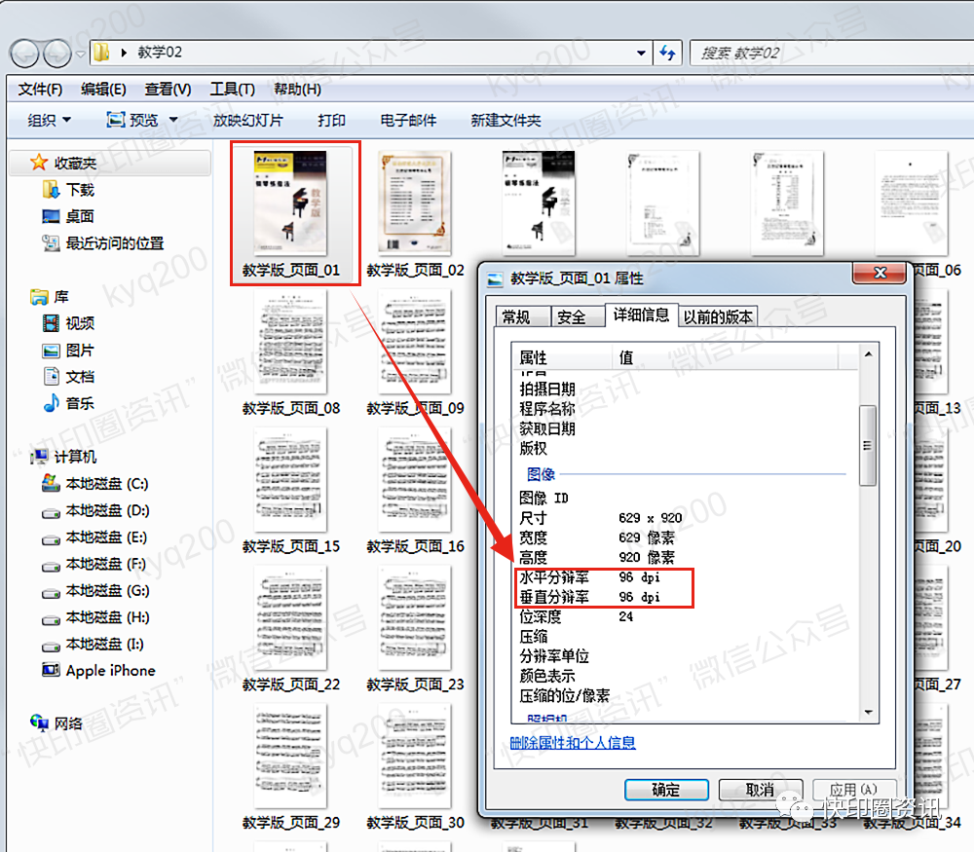Click 打印 in the toolbar
The image size is (974, 852).
coord(332,120)
